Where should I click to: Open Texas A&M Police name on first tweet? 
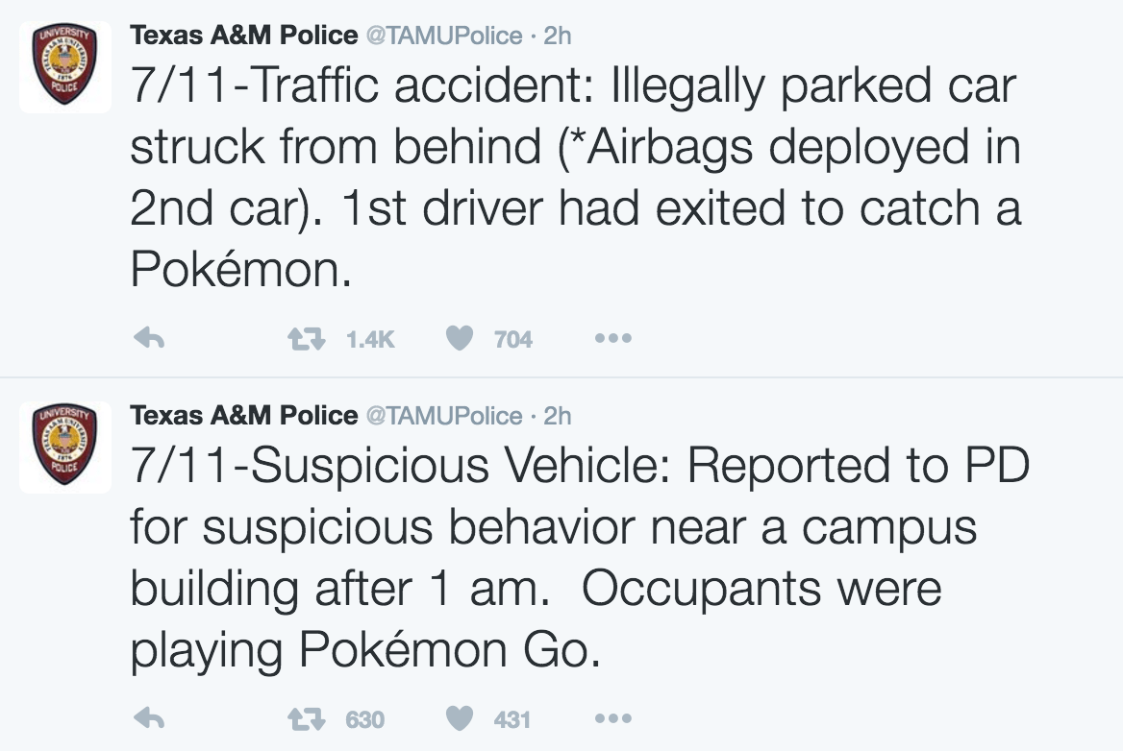tap(243, 35)
